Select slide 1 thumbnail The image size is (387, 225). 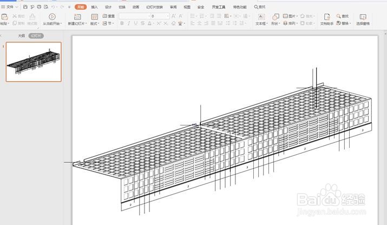tap(34, 62)
